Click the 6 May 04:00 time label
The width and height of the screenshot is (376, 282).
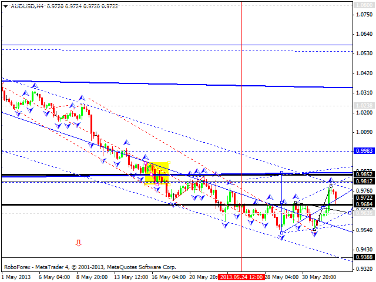[55, 277]
